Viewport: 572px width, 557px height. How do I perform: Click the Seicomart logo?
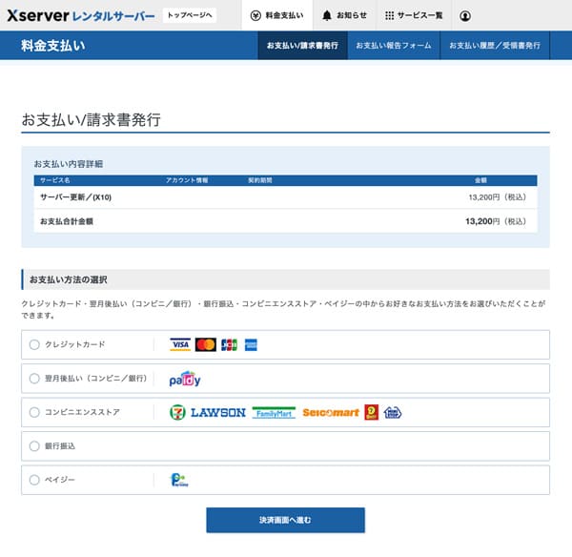pyautogui.click(x=331, y=413)
